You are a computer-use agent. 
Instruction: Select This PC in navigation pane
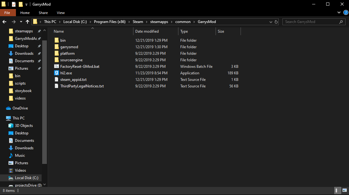(15, 118)
